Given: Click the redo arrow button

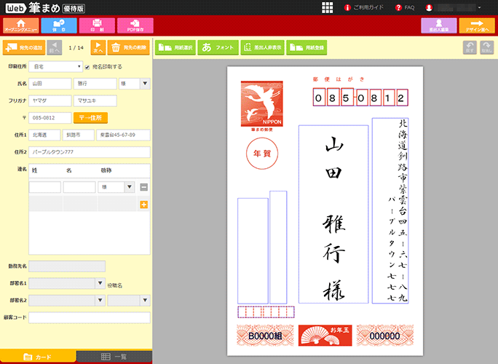Looking at the screenshot, I should click(x=486, y=47).
